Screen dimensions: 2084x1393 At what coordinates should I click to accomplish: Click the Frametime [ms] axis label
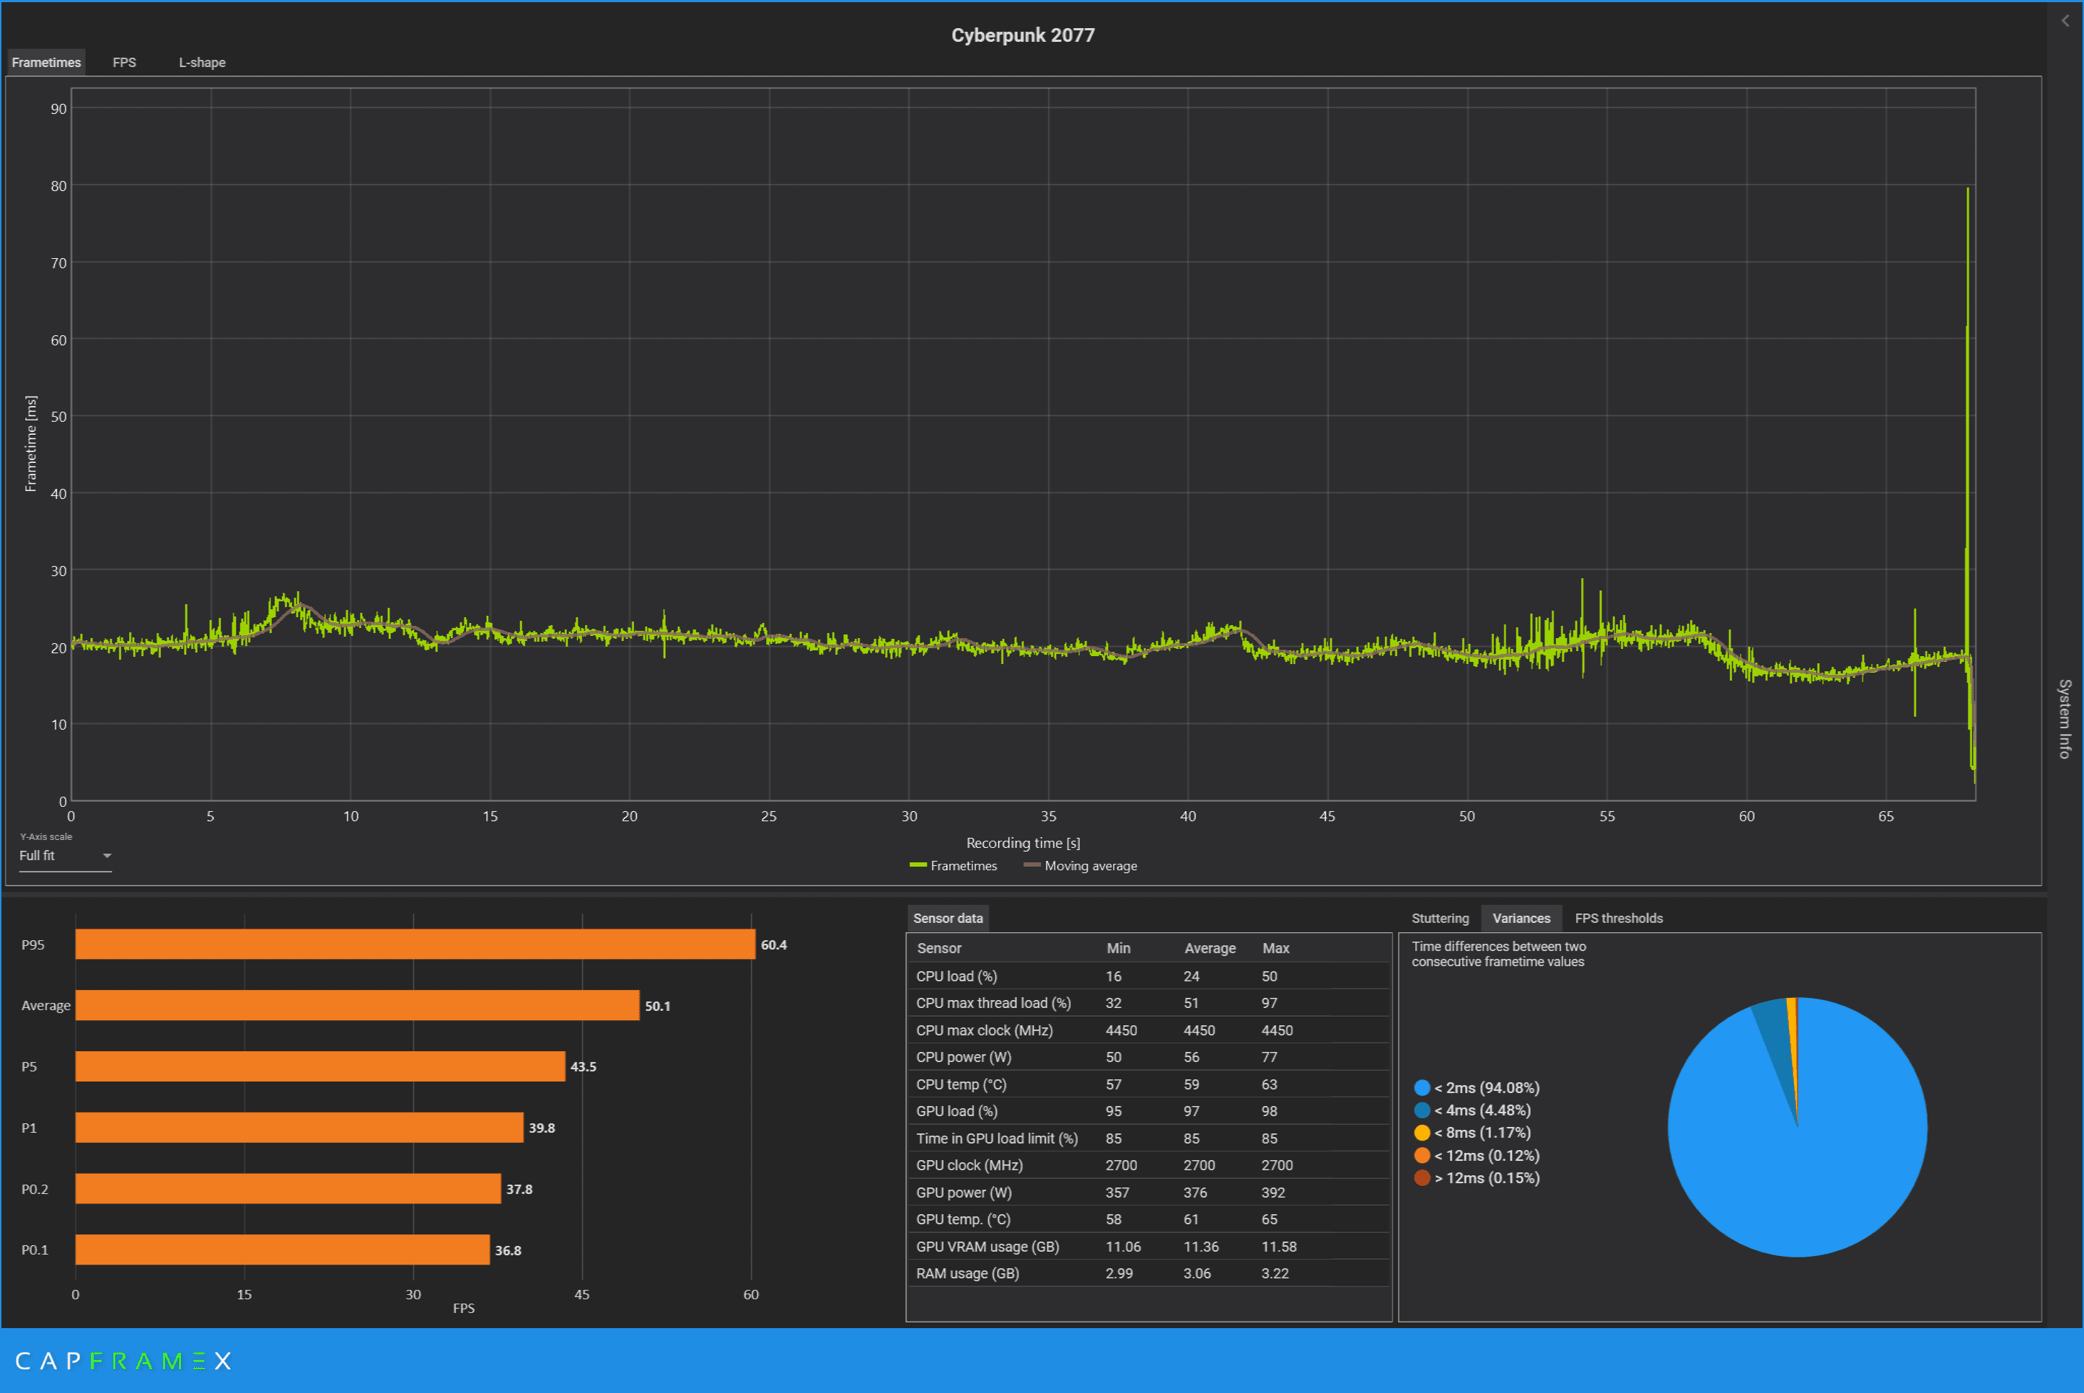pyautogui.click(x=31, y=443)
